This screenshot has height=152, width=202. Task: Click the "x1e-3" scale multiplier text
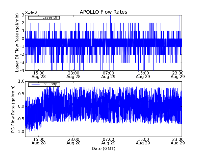31,12
